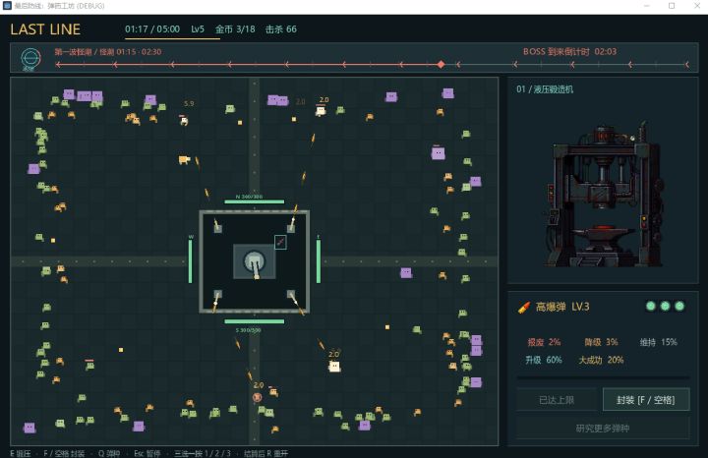The height and width of the screenshot is (458, 708).
Task: Click the 第一波怪潮 wave label
Action: pyautogui.click(x=73, y=52)
